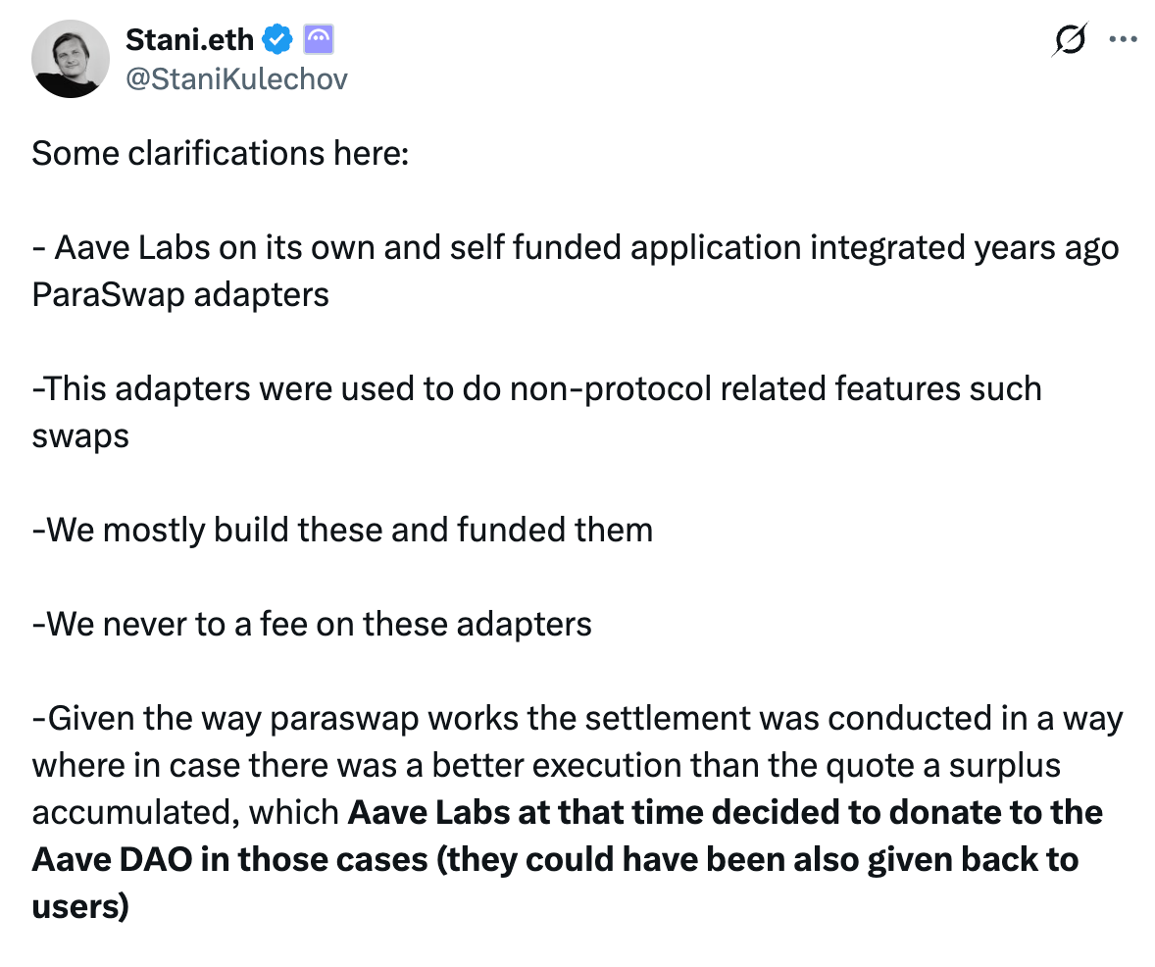Click Stani.eth's profile avatar photo
This screenshot has width=1155, height=967.
[x=70, y=58]
